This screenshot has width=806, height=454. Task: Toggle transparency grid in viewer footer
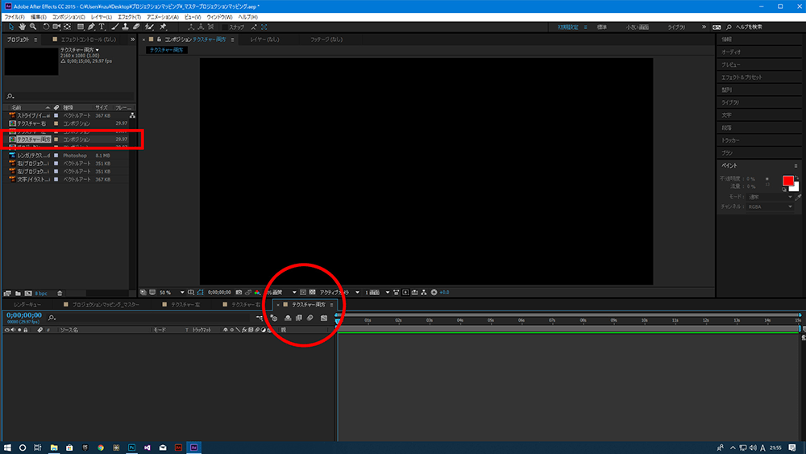(x=312, y=292)
